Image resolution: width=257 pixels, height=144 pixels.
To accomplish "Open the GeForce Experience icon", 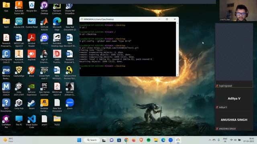I will tap(32, 89).
